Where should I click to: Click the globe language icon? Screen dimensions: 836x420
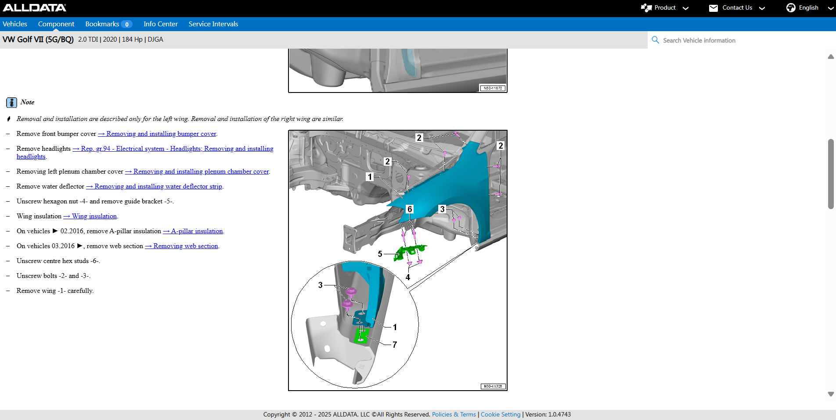coord(790,8)
